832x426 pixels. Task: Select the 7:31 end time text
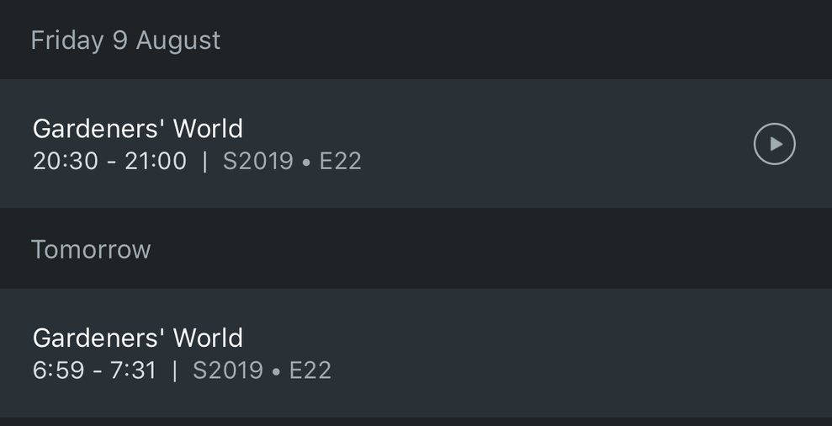(133, 370)
